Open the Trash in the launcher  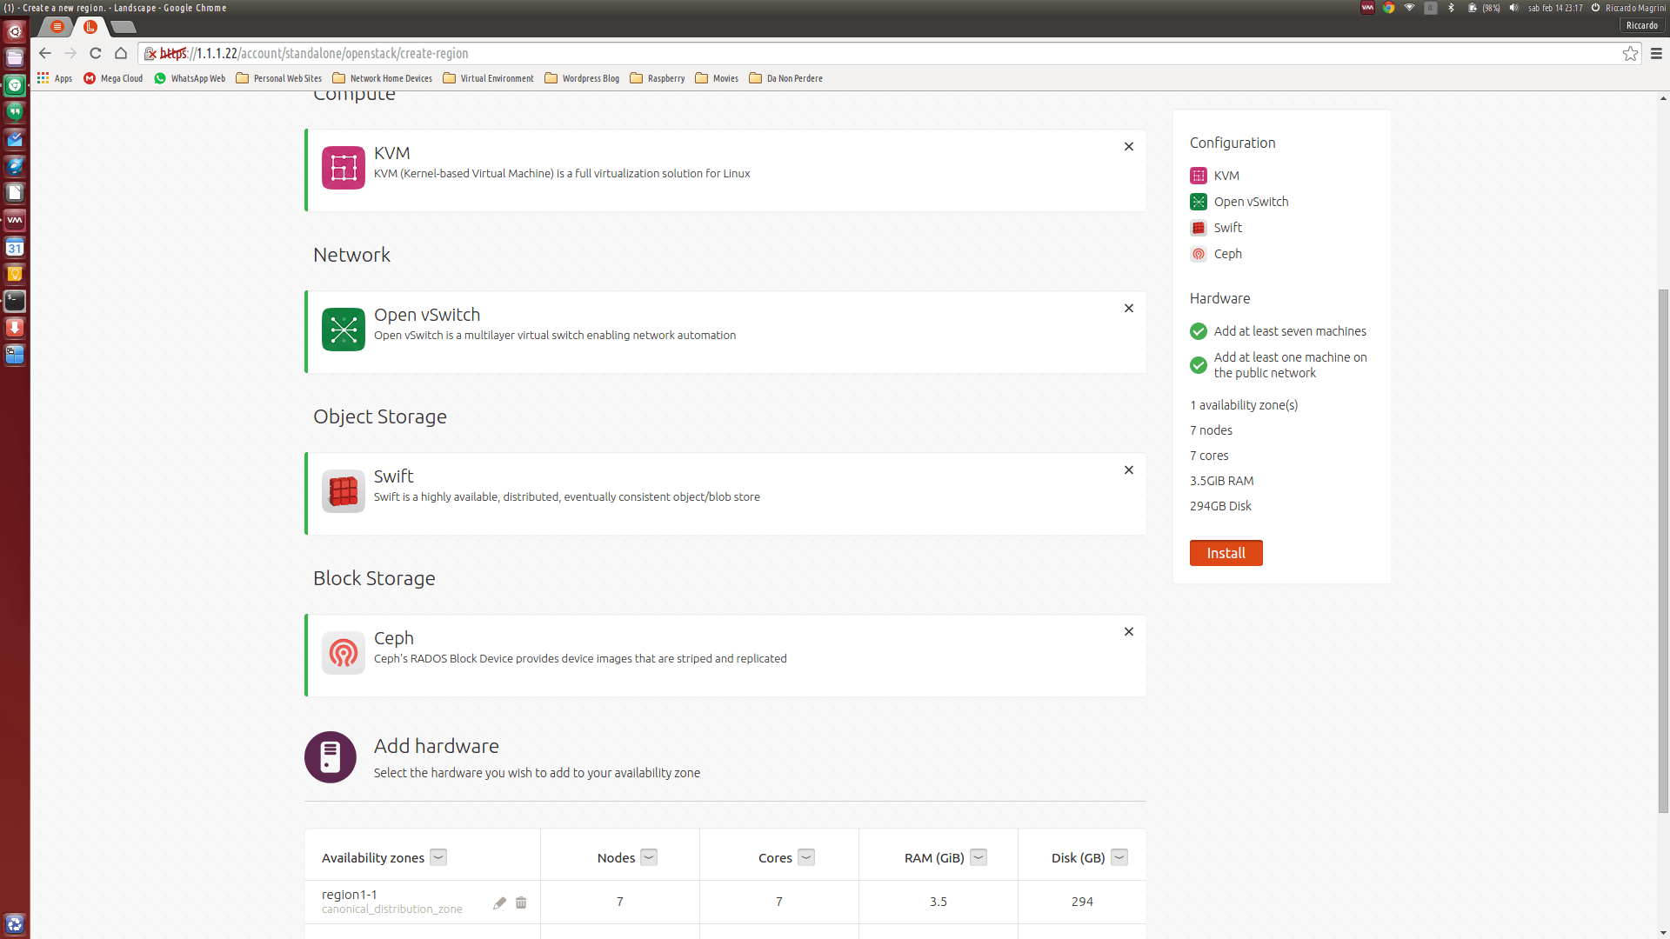click(15, 923)
